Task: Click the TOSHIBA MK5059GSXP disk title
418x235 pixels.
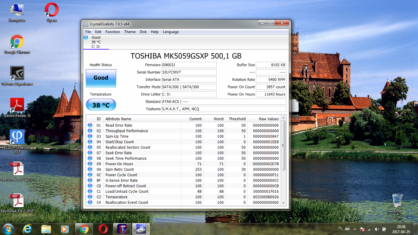Action: [x=186, y=56]
